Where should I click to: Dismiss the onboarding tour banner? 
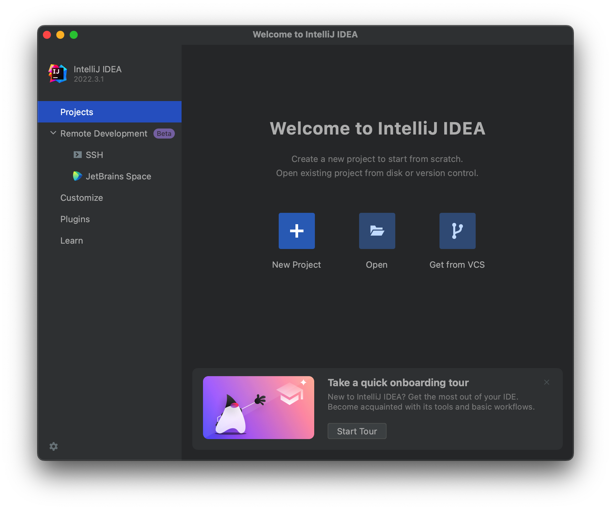(547, 382)
